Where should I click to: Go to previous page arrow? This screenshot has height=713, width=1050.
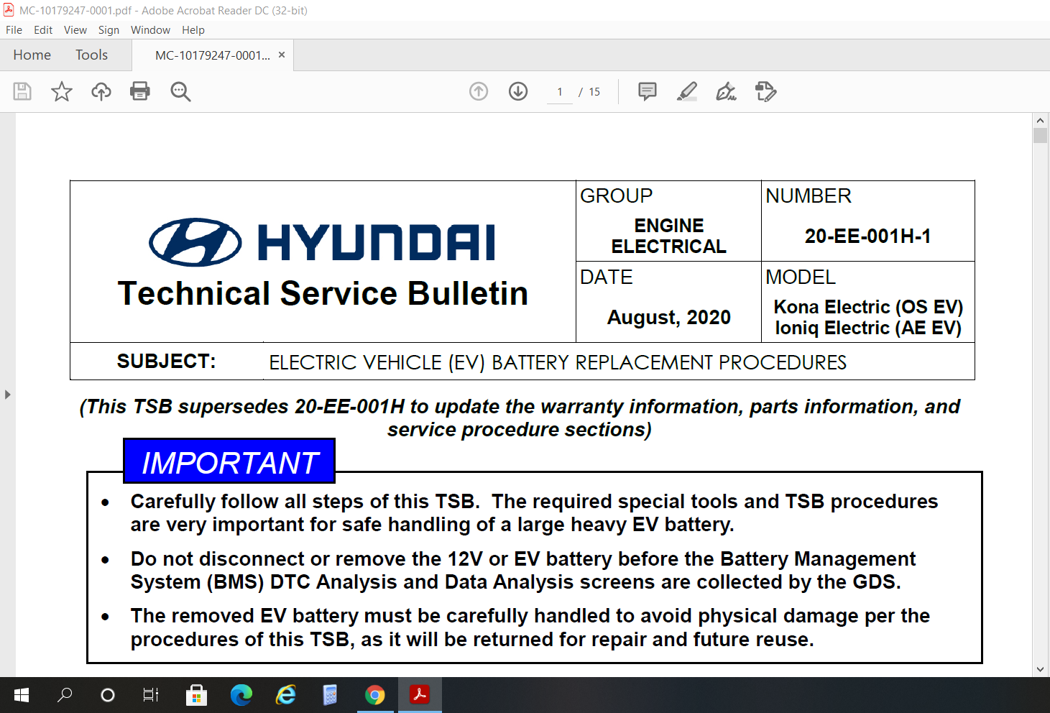pyautogui.click(x=479, y=91)
